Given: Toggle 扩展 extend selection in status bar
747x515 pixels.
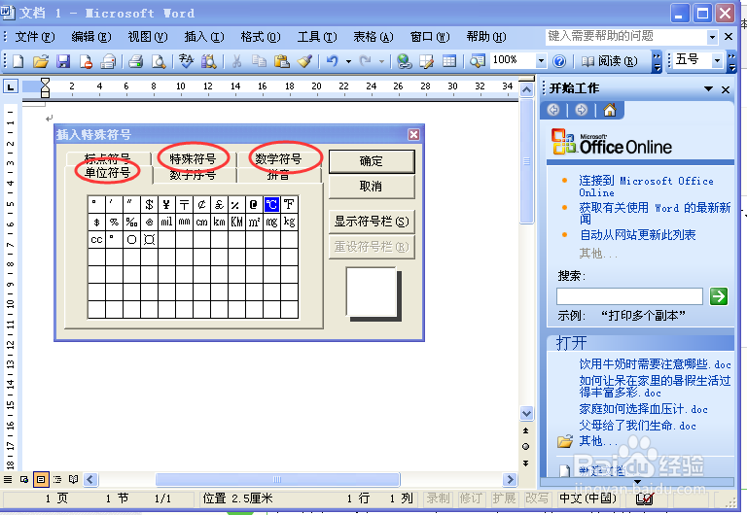Looking at the screenshot, I should click(x=504, y=498).
